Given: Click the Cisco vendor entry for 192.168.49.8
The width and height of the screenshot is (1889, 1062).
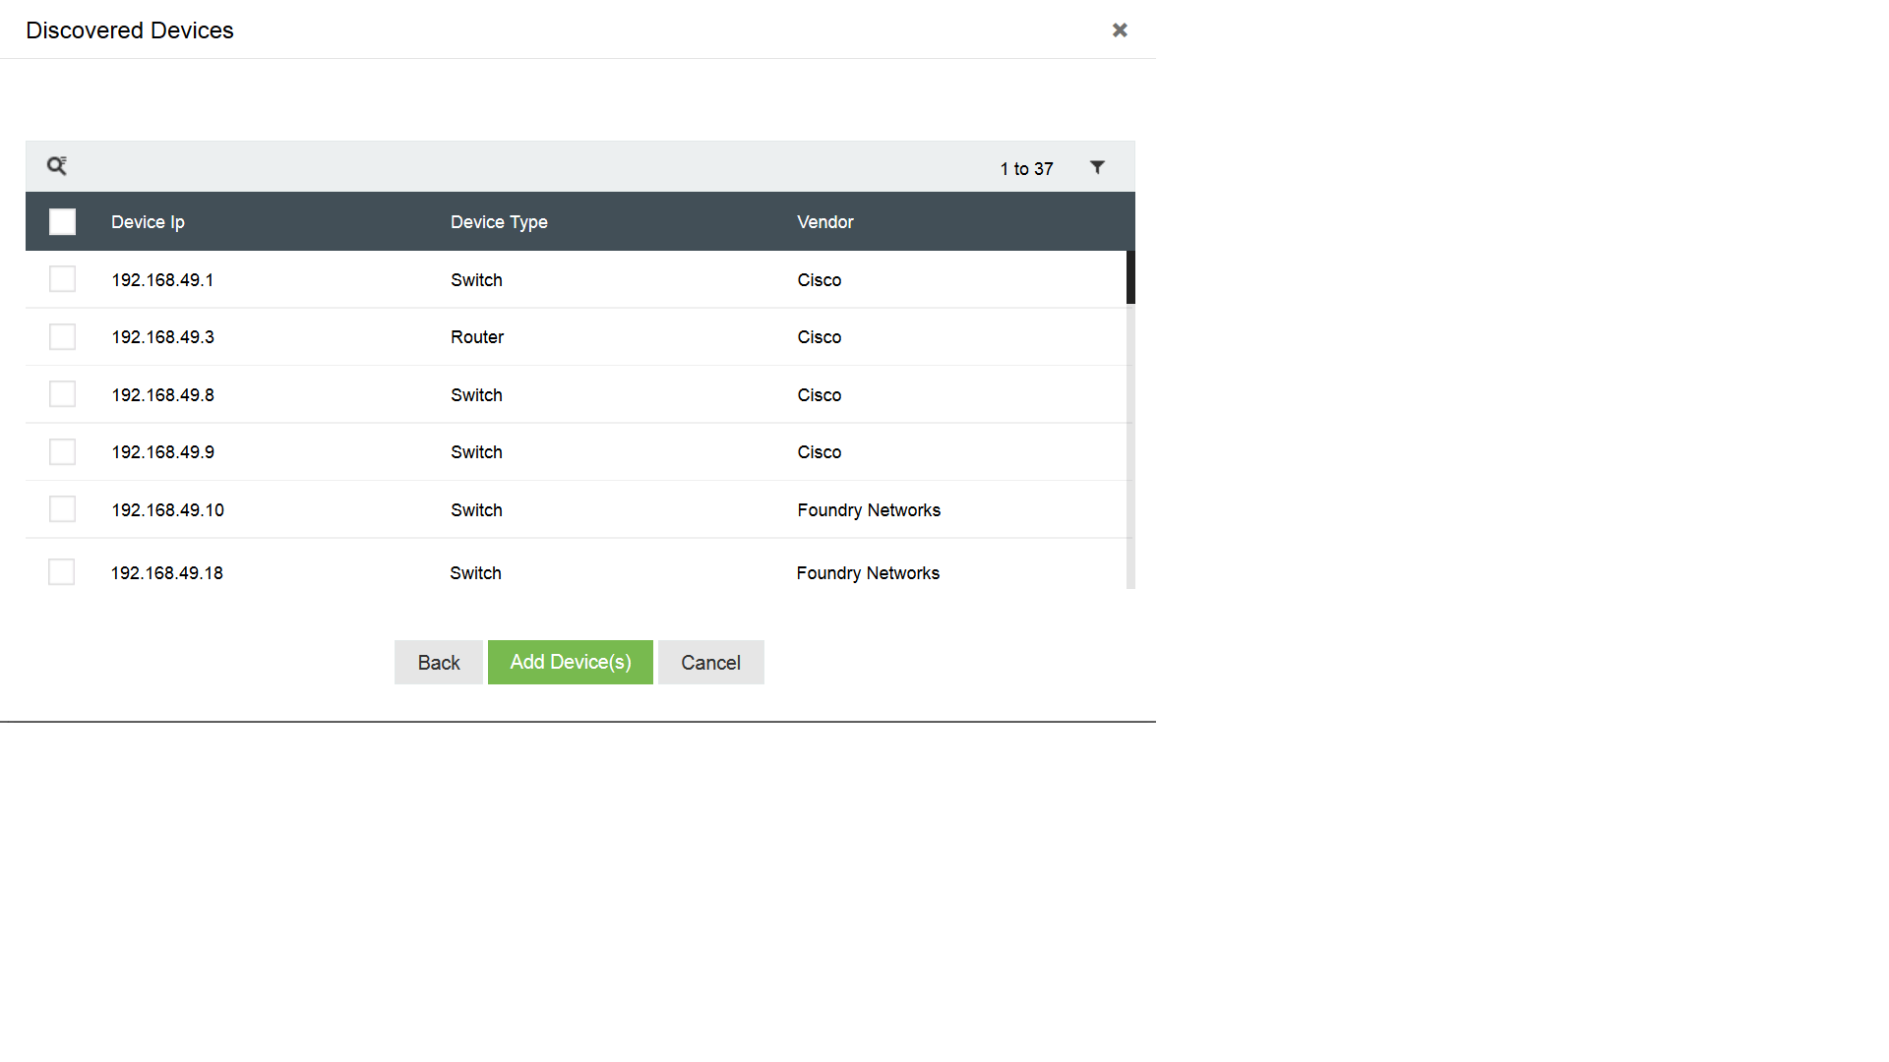Looking at the screenshot, I should tap(819, 394).
